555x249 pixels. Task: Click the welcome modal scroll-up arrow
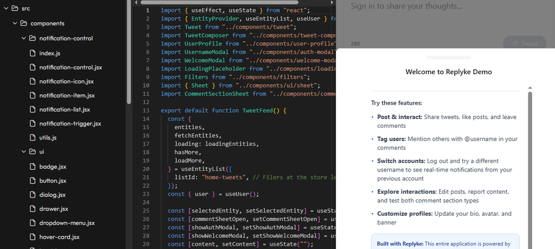(530, 88)
